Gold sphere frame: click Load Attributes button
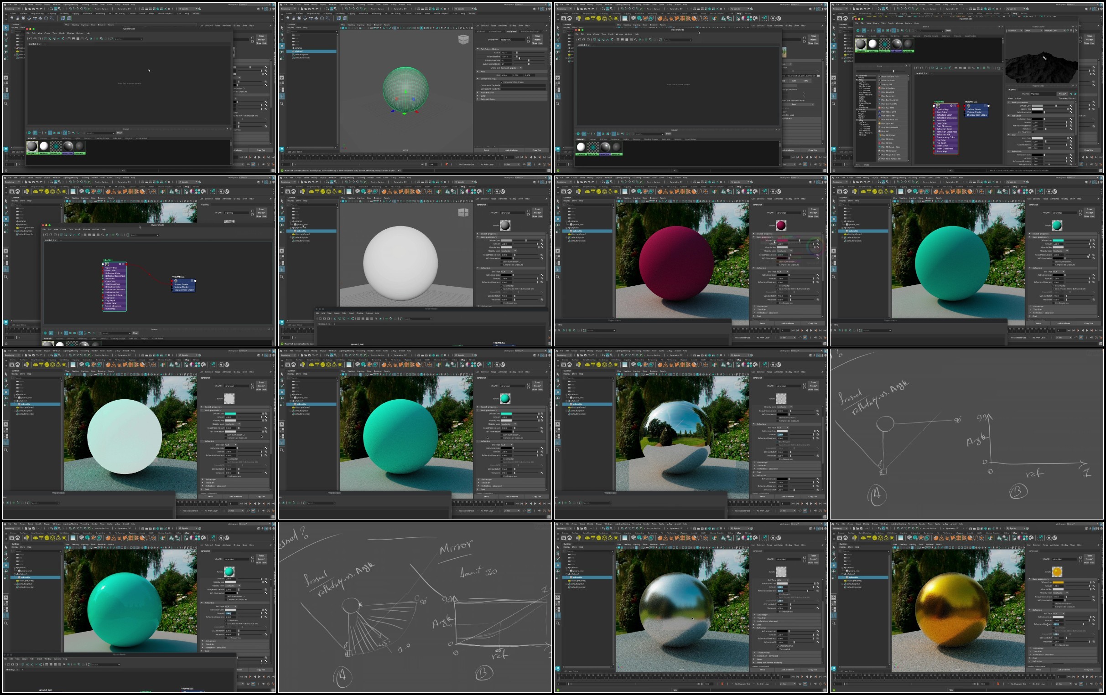The width and height of the screenshot is (1106, 695). [x=1063, y=670]
